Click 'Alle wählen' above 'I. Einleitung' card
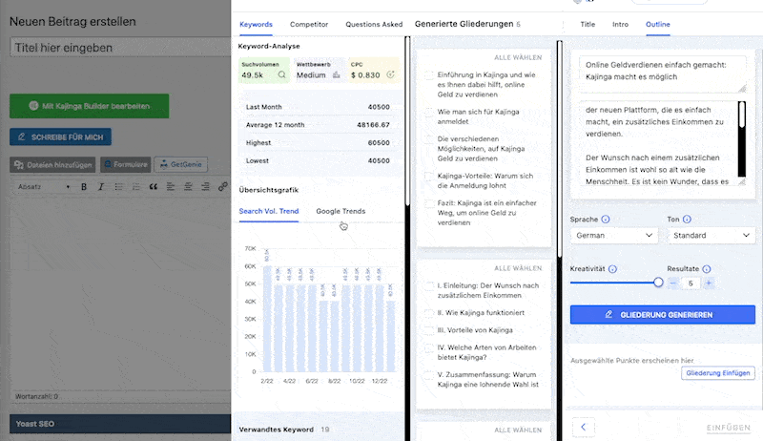Image resolution: width=763 pixels, height=441 pixels. point(518,268)
